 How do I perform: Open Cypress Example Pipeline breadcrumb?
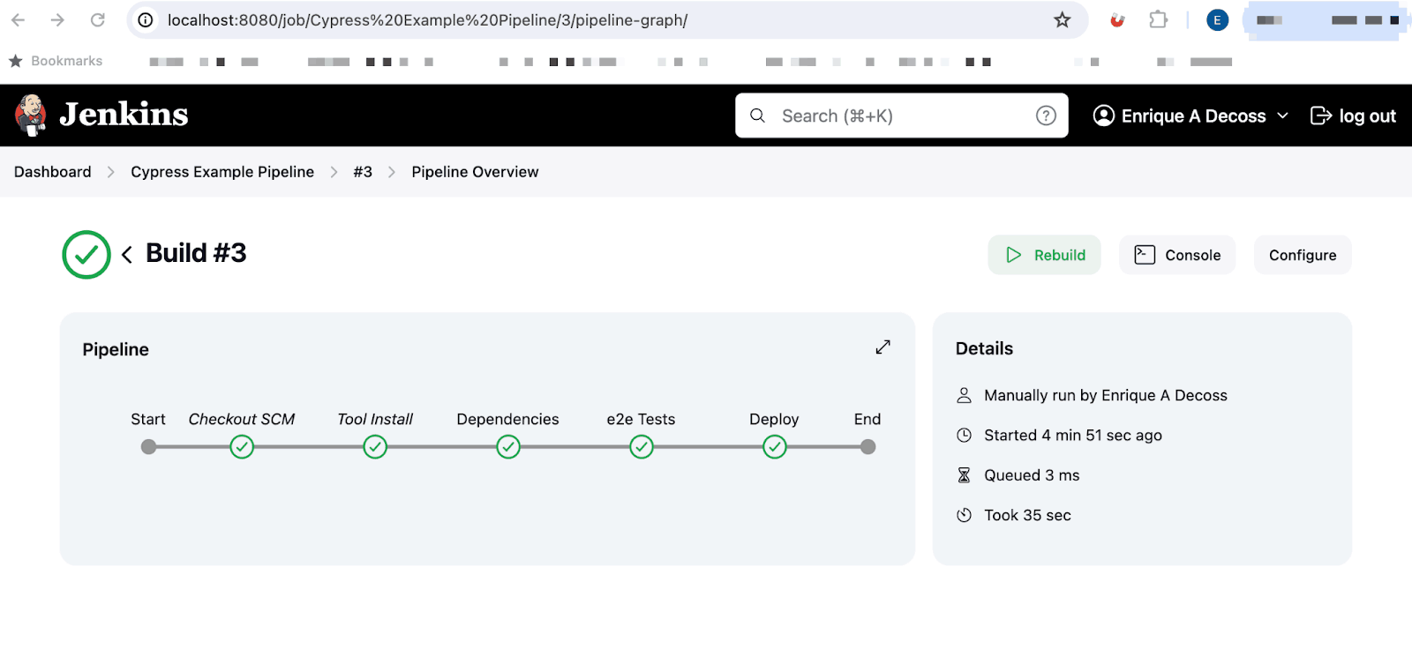click(x=222, y=172)
